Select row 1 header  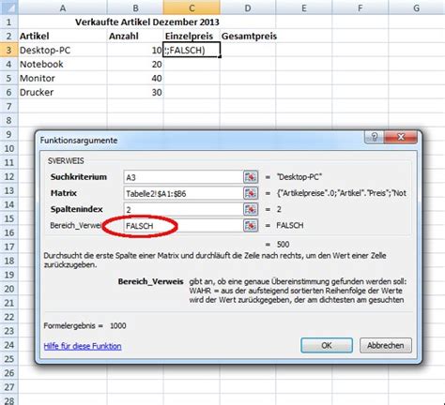pos(9,22)
